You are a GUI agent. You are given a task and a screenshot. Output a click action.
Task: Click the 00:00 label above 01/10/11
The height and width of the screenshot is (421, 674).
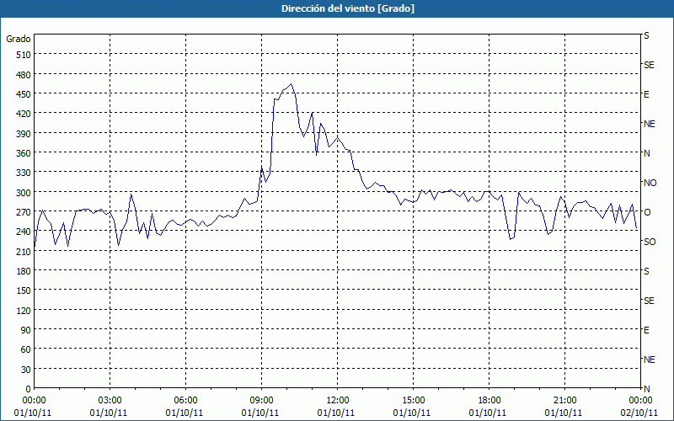click(x=34, y=401)
